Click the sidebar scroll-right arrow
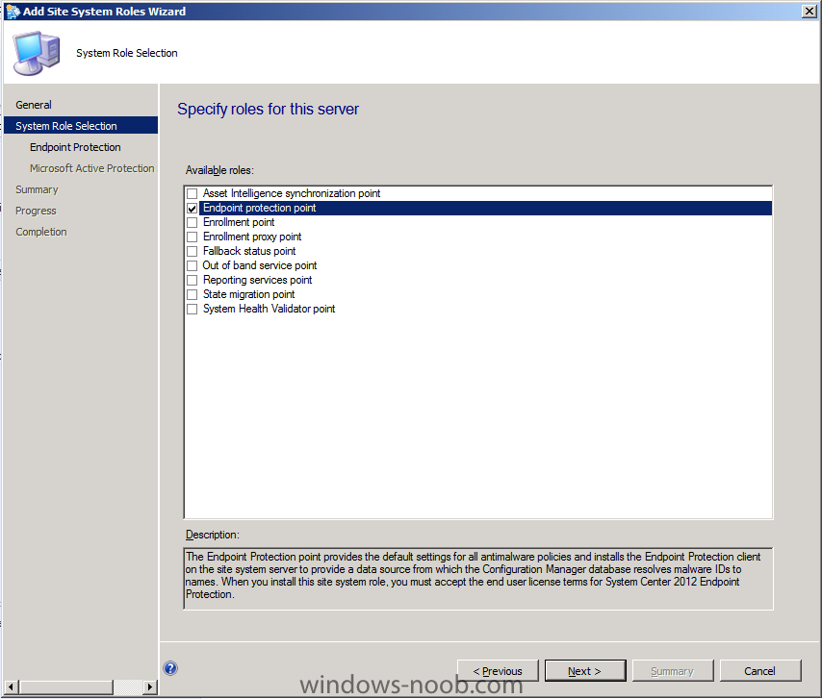822x699 pixels. tap(150, 687)
